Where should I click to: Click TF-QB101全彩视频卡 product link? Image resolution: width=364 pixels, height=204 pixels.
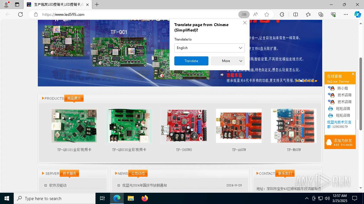pos(74,150)
